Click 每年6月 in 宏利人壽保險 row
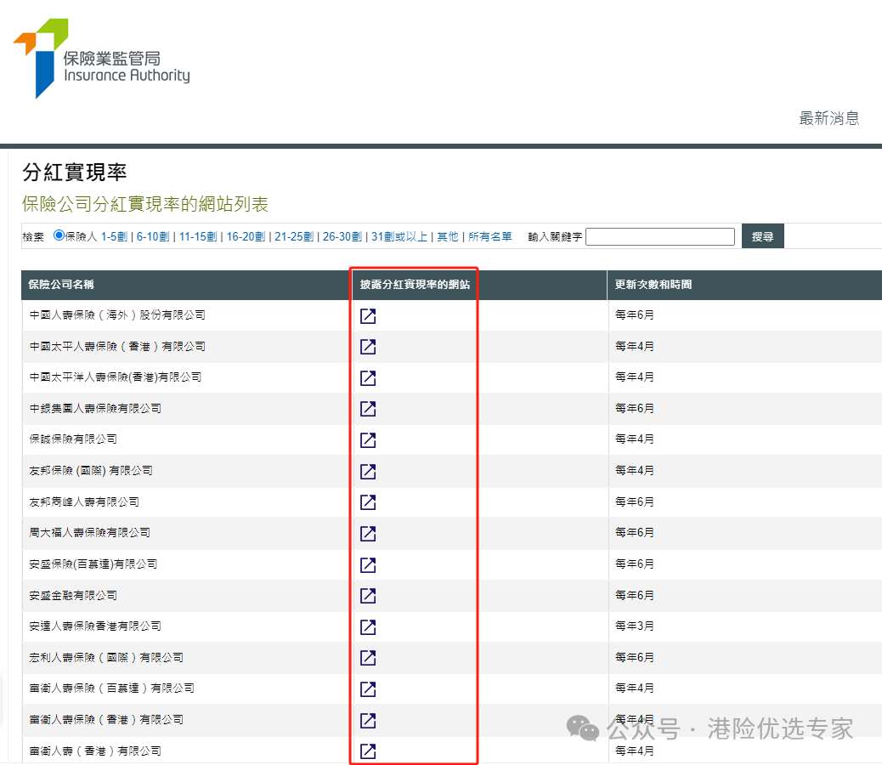The width and height of the screenshot is (882, 765). [635, 658]
